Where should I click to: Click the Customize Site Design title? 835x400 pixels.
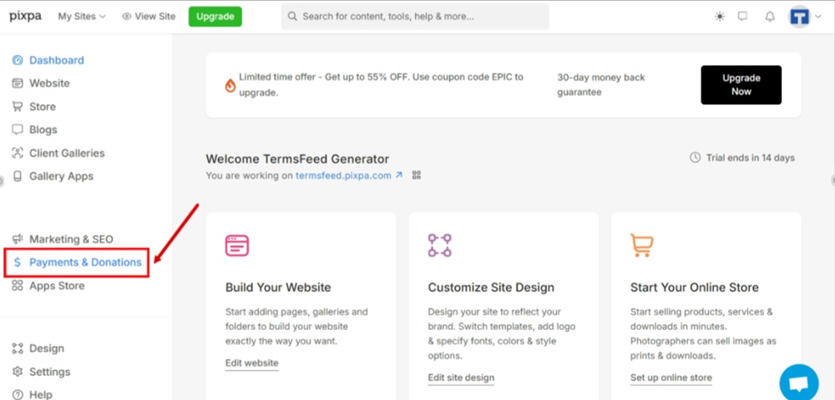click(x=491, y=287)
